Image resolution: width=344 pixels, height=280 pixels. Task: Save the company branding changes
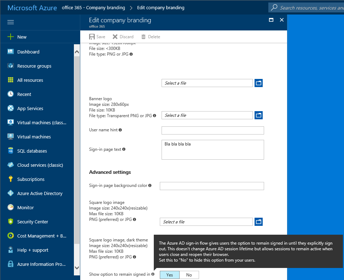(x=97, y=37)
